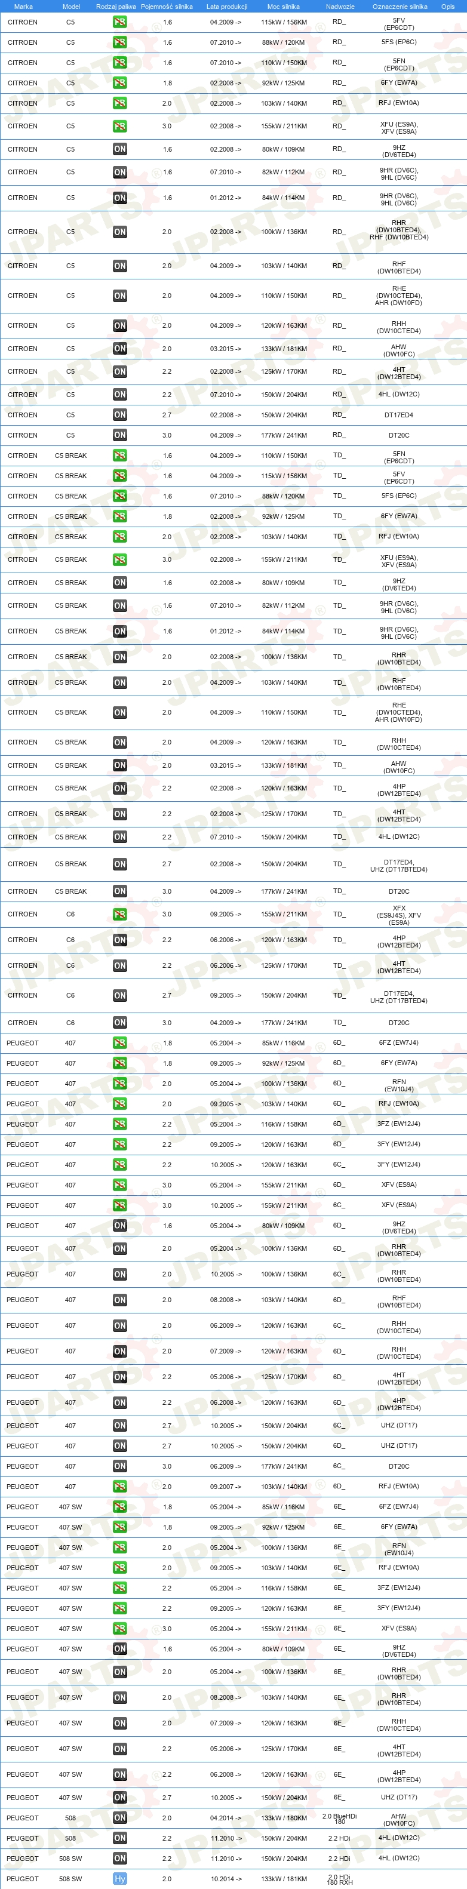Click the Model column header
467x1889 pixels.
(71, 7)
